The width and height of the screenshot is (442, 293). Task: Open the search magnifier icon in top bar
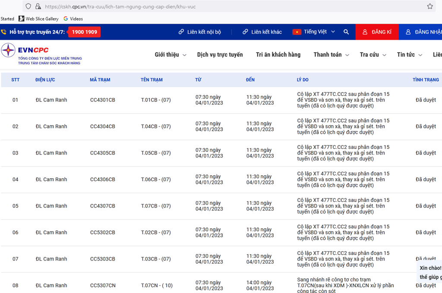click(346, 32)
